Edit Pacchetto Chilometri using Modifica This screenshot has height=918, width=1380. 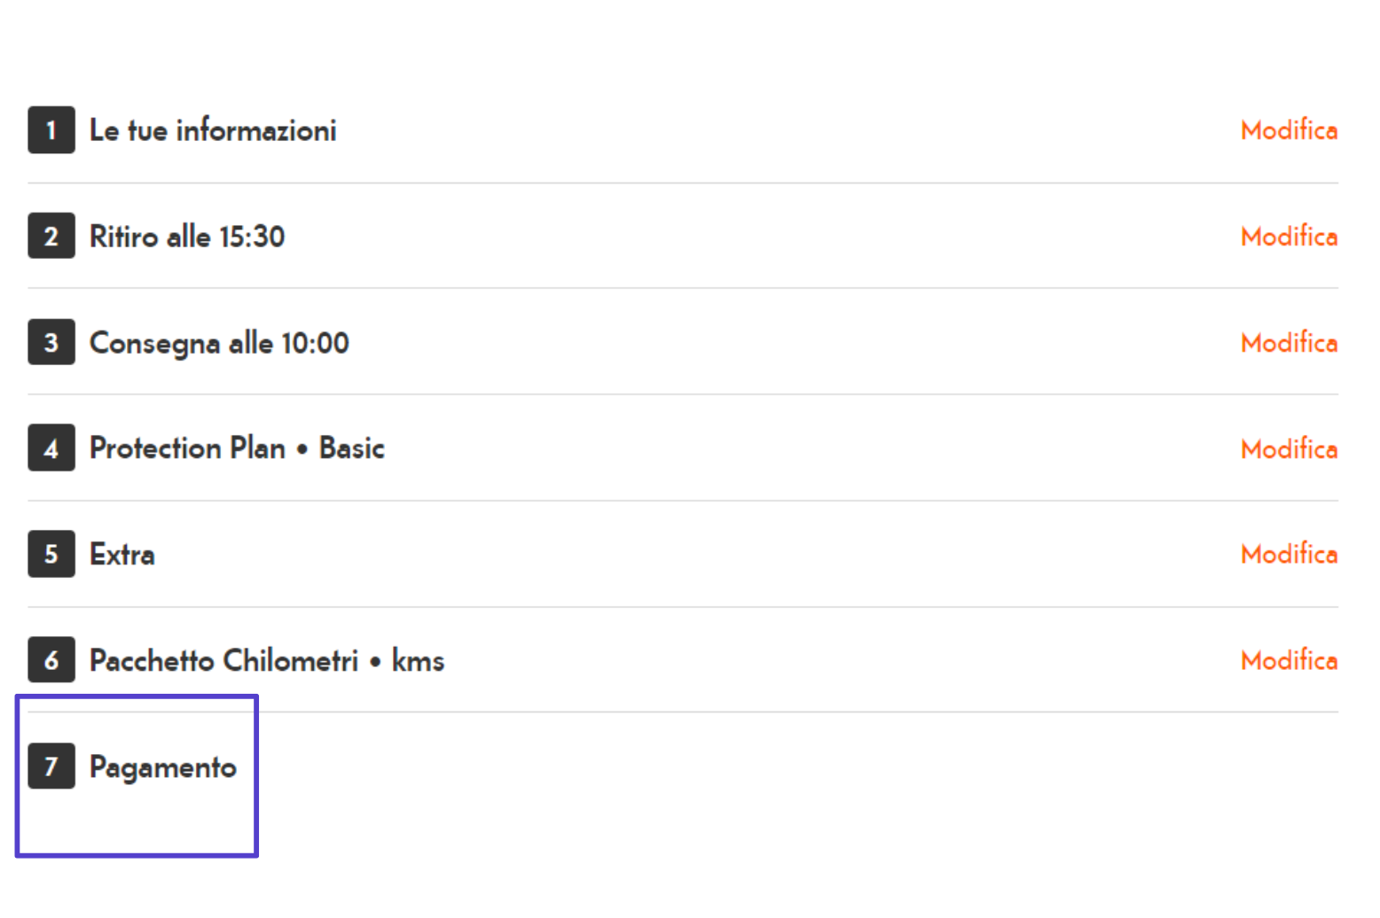point(1289,660)
